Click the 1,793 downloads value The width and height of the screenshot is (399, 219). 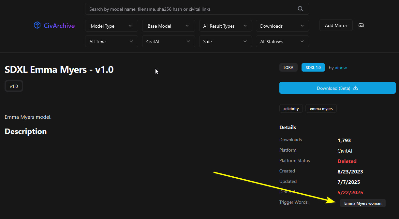click(344, 140)
